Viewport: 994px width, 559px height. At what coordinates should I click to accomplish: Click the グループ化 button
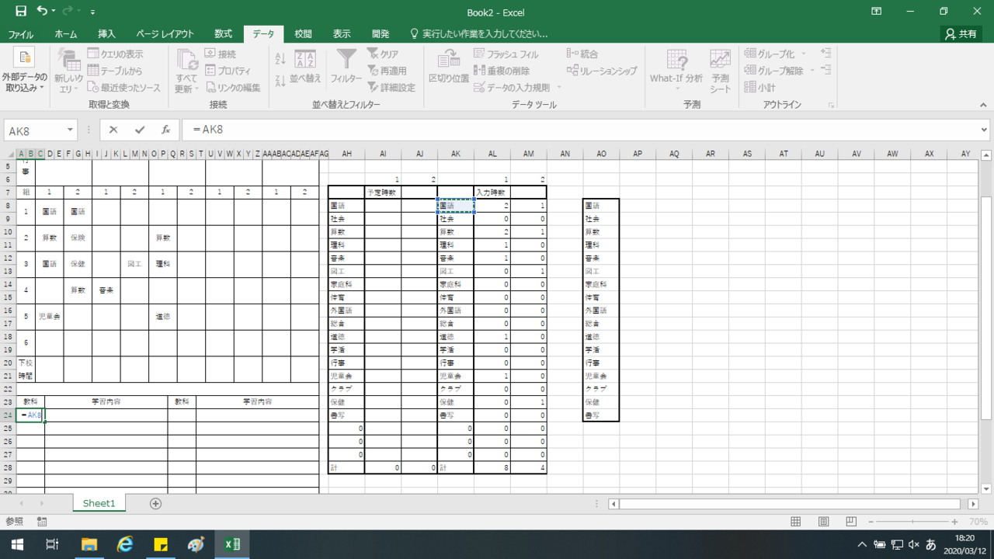(x=769, y=54)
